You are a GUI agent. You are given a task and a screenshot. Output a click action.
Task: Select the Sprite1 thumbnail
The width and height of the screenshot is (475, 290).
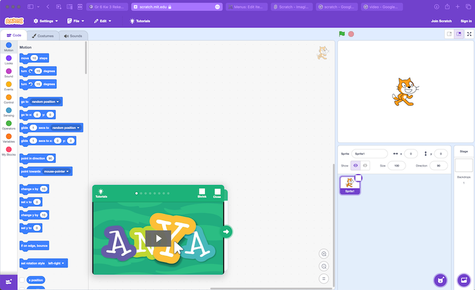tap(350, 185)
